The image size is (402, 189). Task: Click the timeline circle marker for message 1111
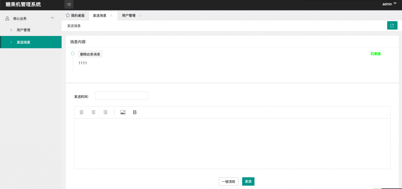[73, 53]
